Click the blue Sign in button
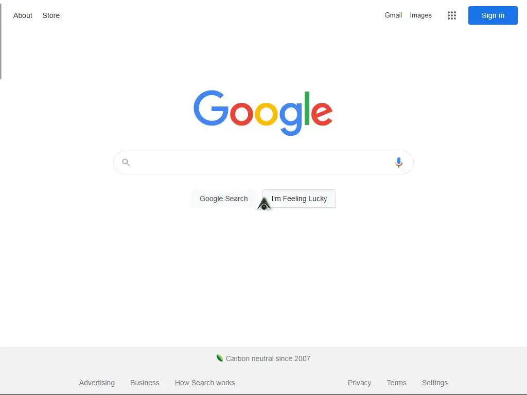Screen dimensions: 527x395 pyautogui.click(x=493, y=15)
